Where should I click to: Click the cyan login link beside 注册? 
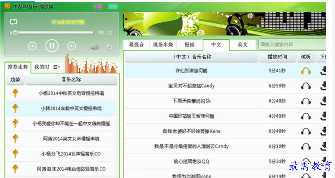(x=113, y=7)
